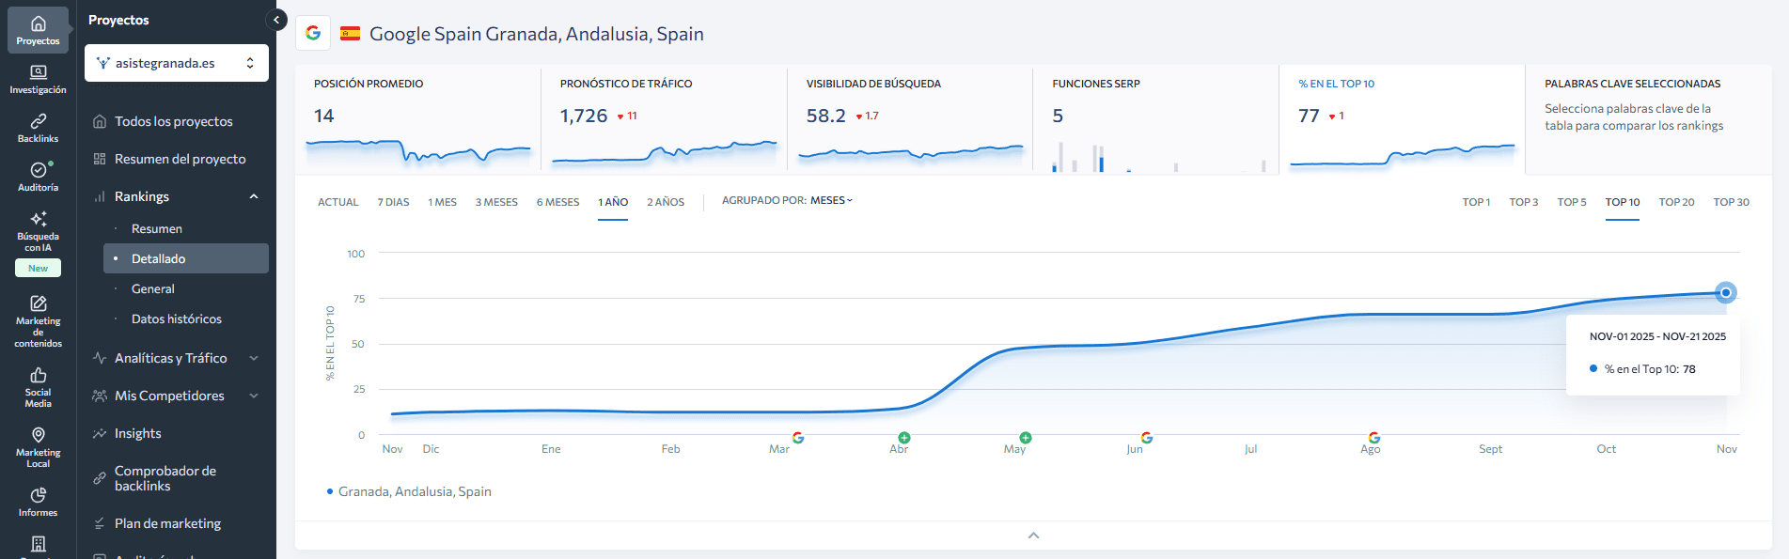
Task: Open Investigación sidebar icon
Action: pyautogui.click(x=38, y=79)
